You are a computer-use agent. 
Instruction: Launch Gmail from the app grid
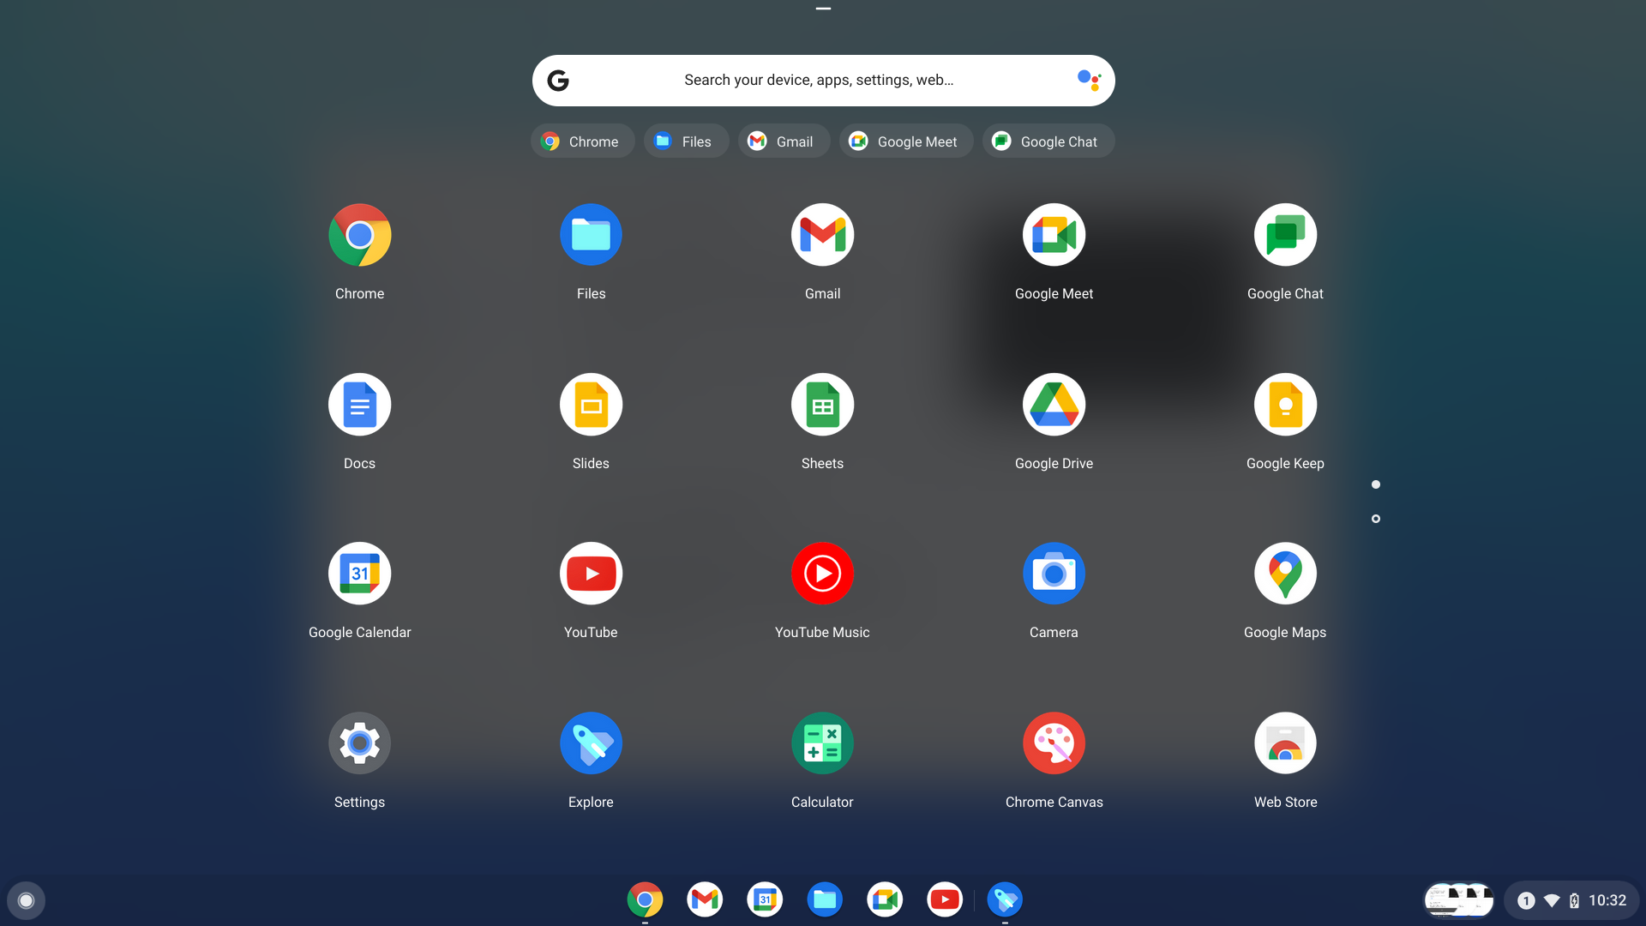click(823, 235)
